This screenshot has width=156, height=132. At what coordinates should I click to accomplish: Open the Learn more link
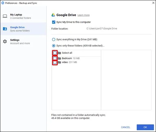coord(84,15)
